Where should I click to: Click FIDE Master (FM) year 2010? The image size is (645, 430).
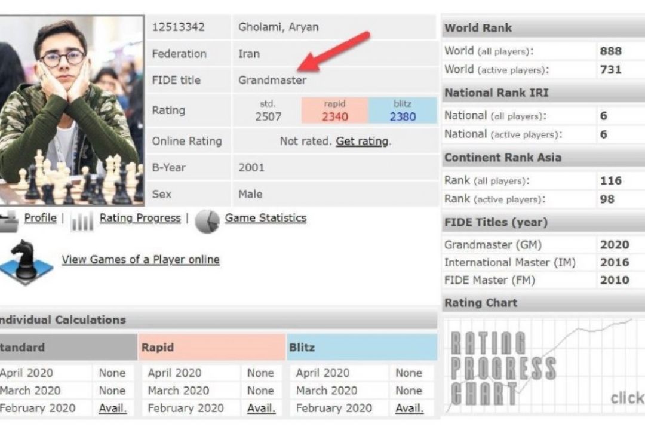click(x=615, y=280)
